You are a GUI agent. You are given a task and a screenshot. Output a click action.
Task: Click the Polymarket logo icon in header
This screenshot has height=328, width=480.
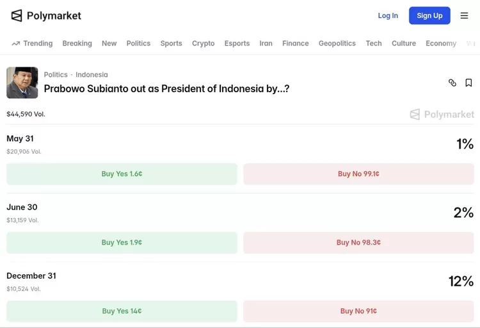click(17, 15)
